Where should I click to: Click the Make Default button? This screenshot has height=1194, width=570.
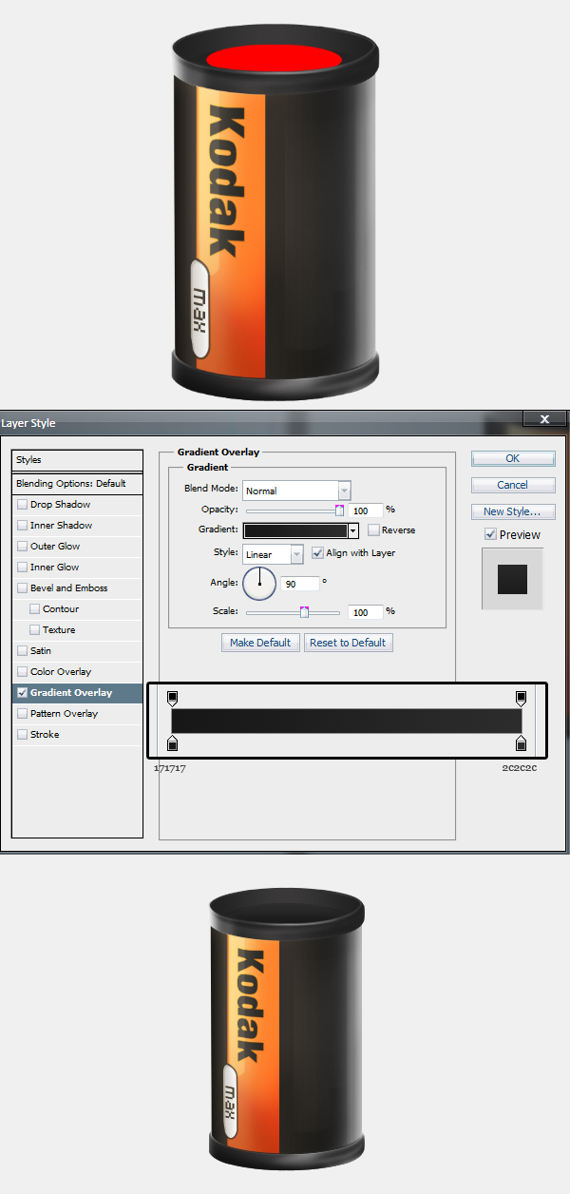pos(260,643)
